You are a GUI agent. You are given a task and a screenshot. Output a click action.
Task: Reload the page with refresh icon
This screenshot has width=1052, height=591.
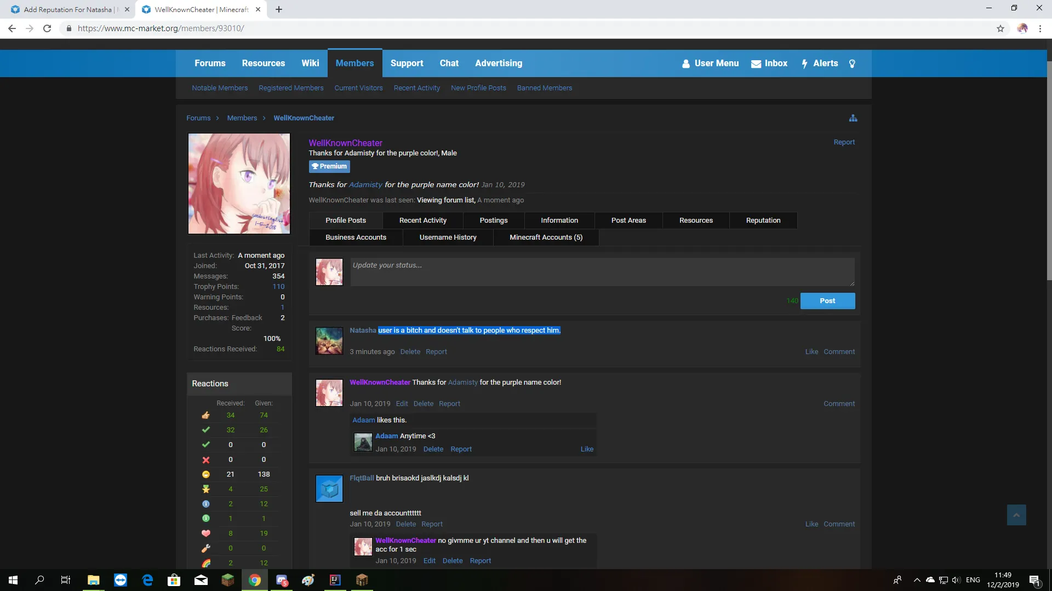(x=47, y=28)
